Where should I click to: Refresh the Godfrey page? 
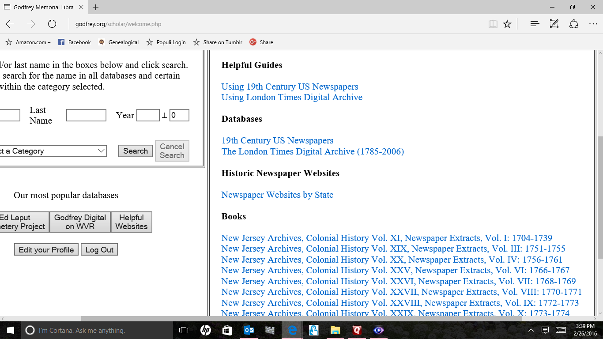point(52,24)
